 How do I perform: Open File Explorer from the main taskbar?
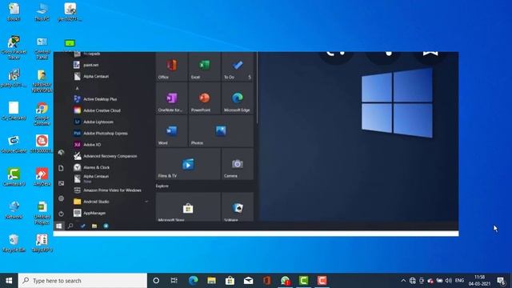click(211, 281)
